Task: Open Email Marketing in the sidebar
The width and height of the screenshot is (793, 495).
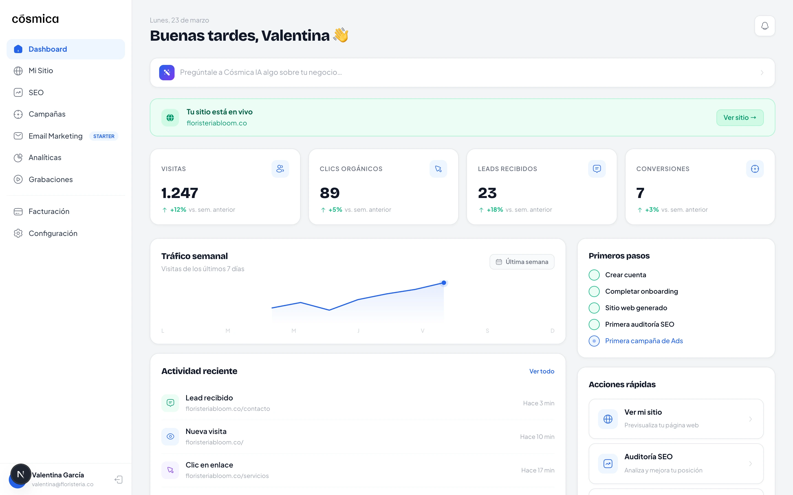Action: click(x=55, y=136)
